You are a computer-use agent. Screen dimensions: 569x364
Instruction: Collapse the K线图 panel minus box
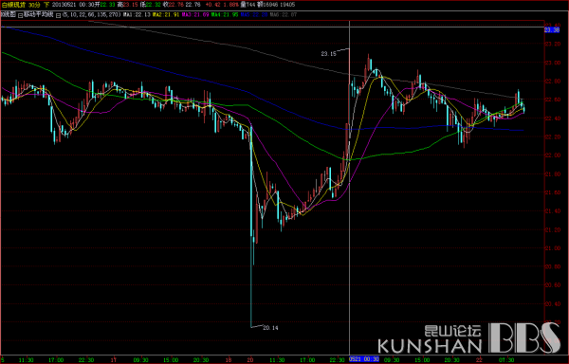tap(20, 15)
